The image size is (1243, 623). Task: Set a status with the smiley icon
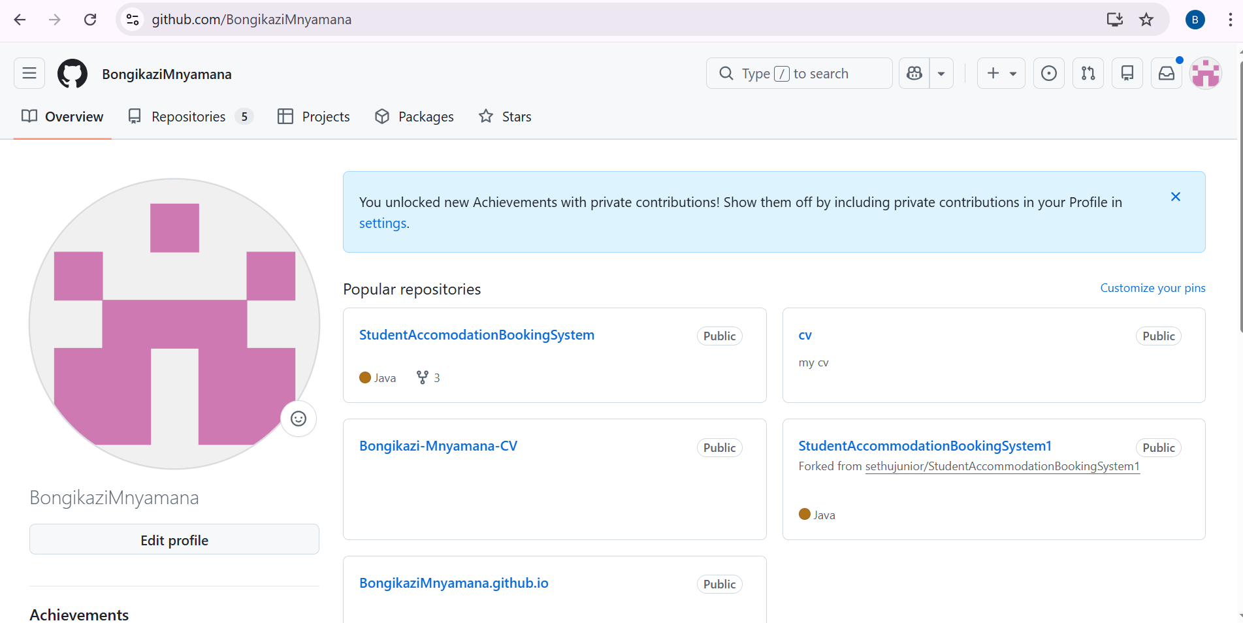pyautogui.click(x=299, y=419)
